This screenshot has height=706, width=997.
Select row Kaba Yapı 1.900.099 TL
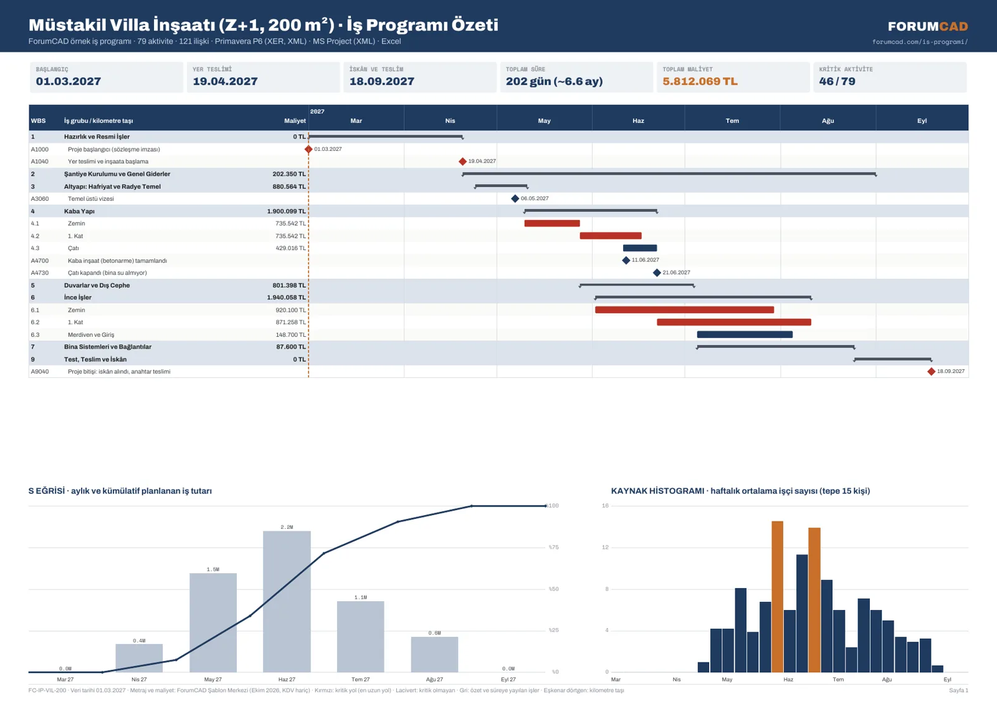click(x=499, y=211)
